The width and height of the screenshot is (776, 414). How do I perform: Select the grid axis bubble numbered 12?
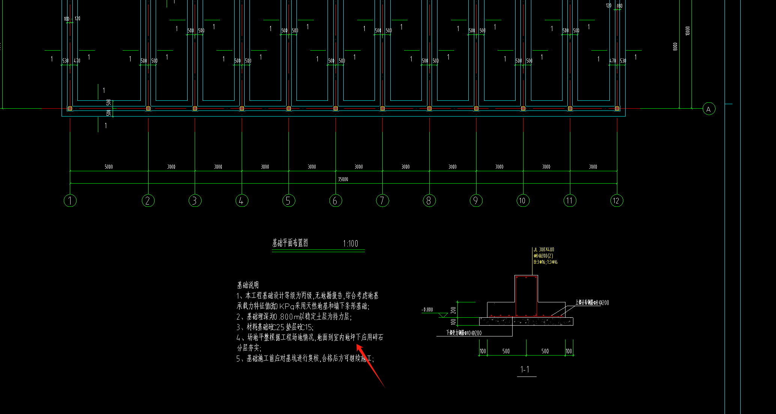click(617, 200)
